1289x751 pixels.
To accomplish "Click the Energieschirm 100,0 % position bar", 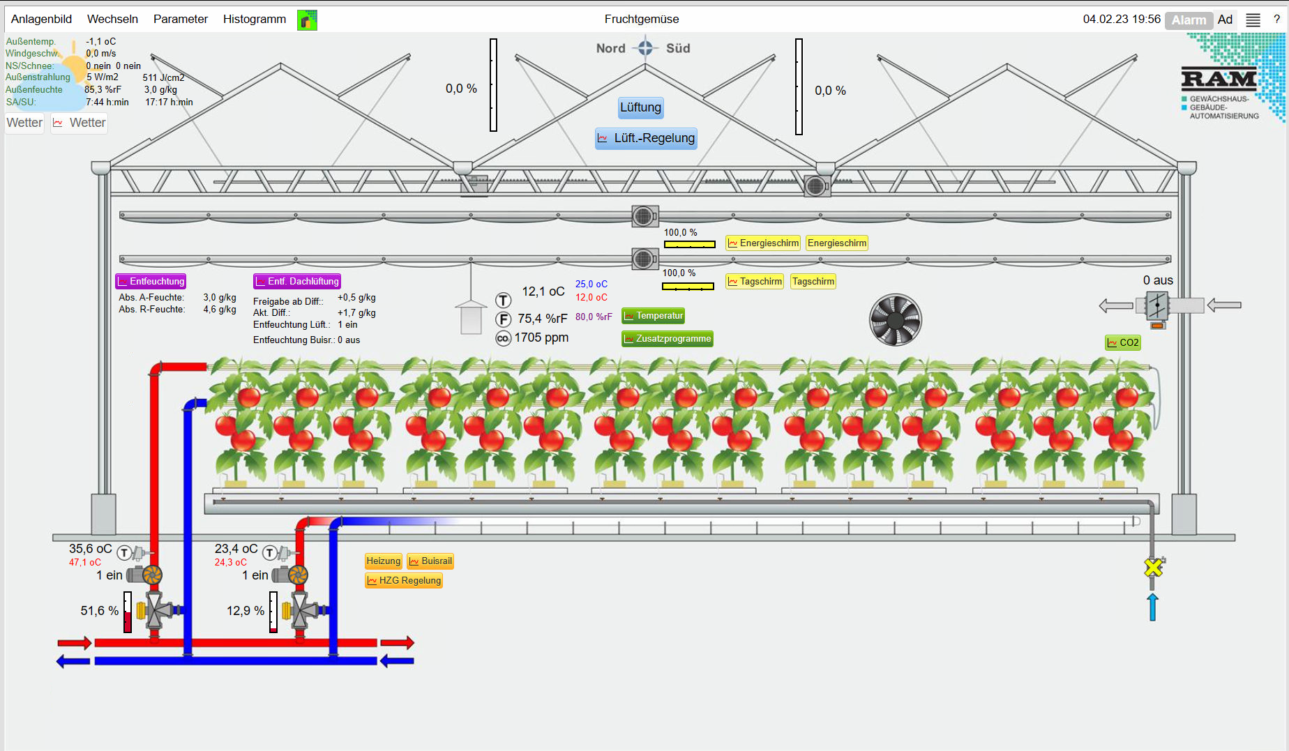I will [689, 244].
